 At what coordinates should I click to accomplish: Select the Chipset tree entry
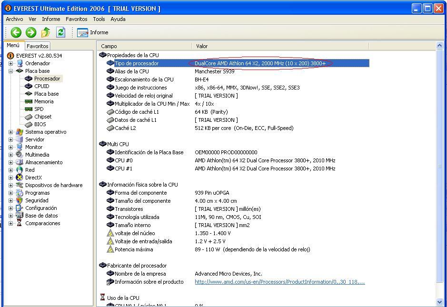click(x=43, y=117)
